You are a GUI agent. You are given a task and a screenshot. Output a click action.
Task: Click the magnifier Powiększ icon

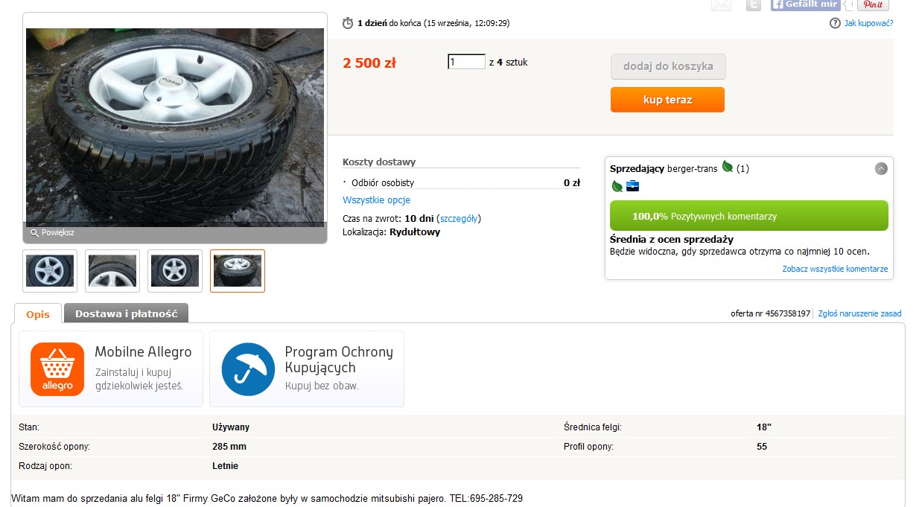34,233
